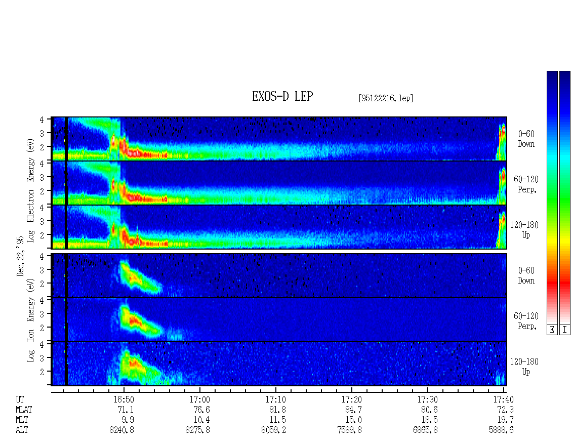The height and width of the screenshot is (443, 572).
Task: Click the MLAT row label
Action: (24, 410)
